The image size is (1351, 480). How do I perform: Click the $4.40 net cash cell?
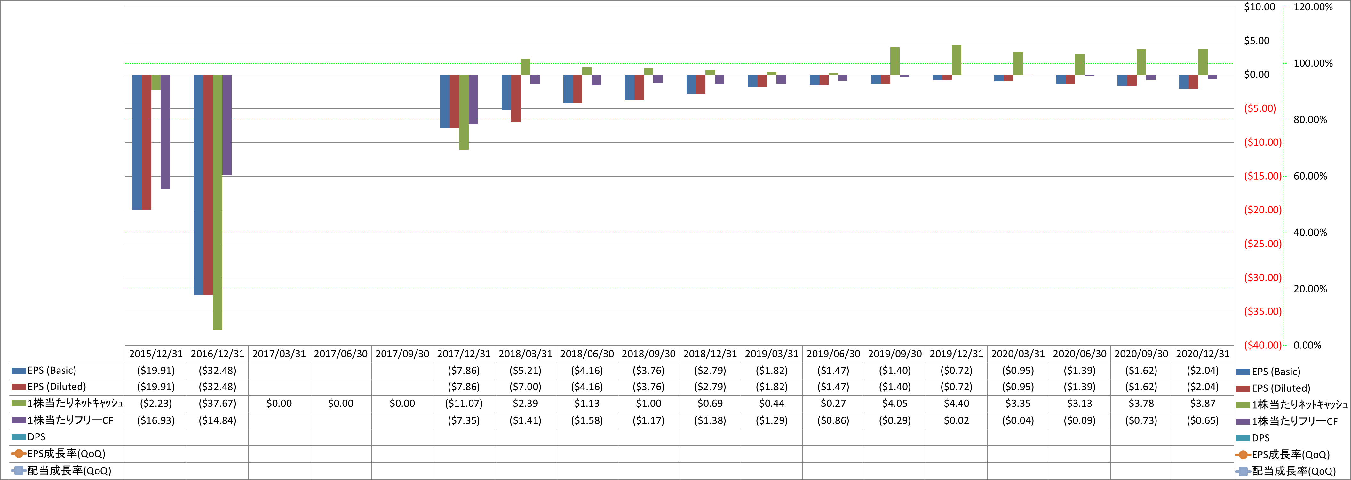(957, 404)
